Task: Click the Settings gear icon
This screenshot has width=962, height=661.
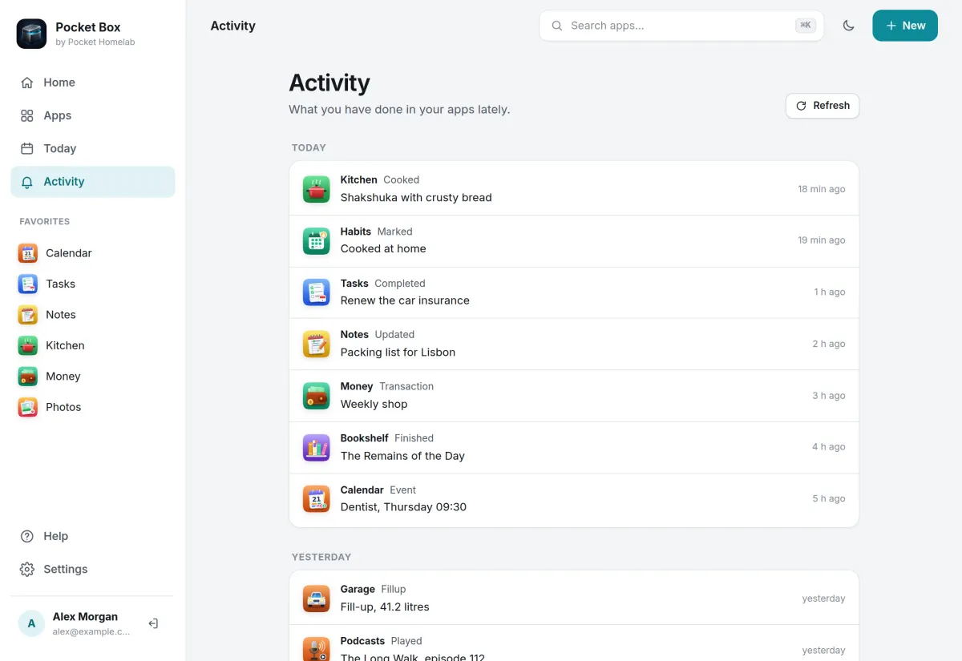Action: coord(27,569)
